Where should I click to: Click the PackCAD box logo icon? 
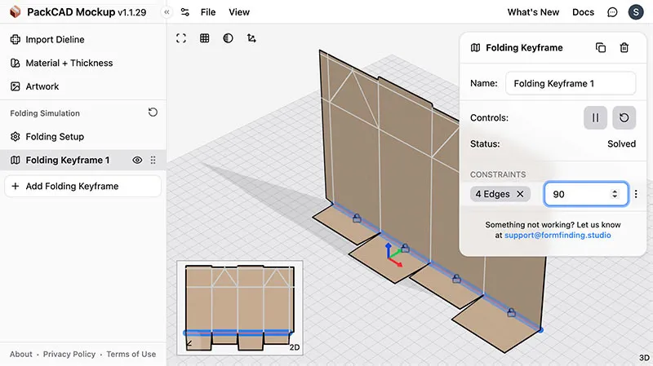coord(15,12)
